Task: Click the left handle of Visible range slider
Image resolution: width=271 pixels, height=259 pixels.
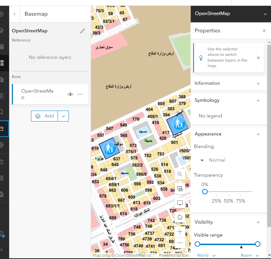Action: pyautogui.click(x=197, y=244)
